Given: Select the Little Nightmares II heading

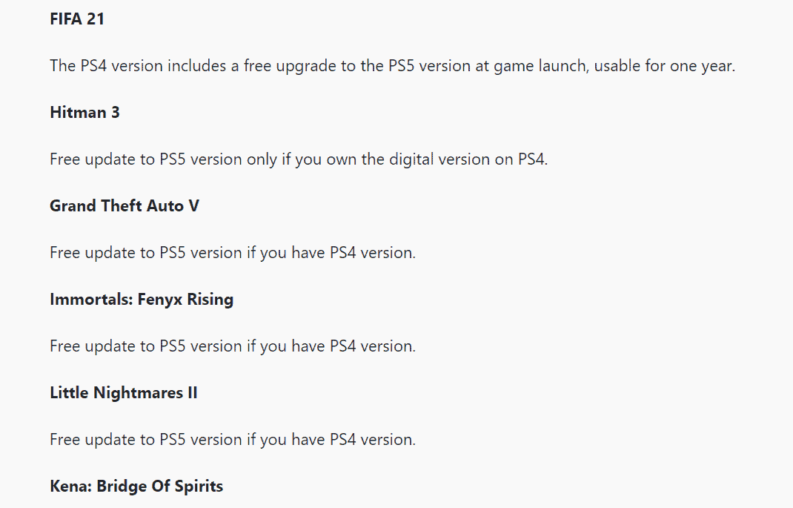Looking at the screenshot, I should pos(124,393).
